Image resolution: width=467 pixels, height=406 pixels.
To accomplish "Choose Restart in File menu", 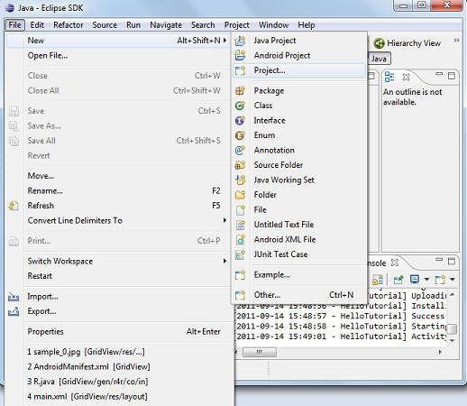I will click(x=118, y=276).
